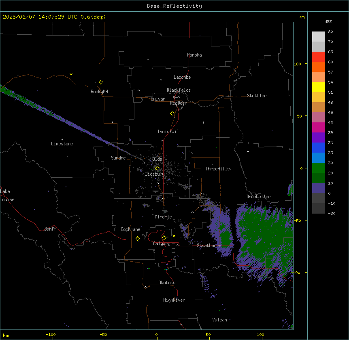This screenshot has width=349, height=340.
Task: Pick the bright green legend swatch below 30
Action: [318, 168]
